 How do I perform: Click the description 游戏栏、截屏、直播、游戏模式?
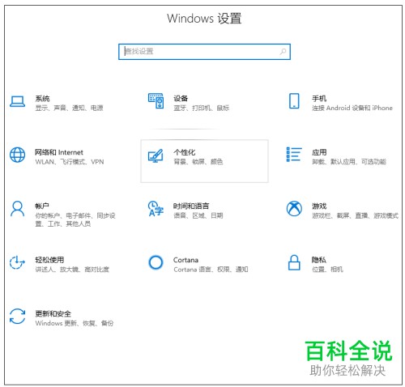(x=355, y=215)
